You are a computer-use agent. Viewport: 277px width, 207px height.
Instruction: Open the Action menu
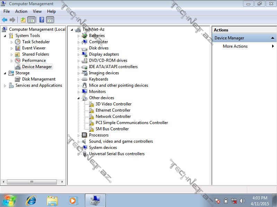(21, 11)
